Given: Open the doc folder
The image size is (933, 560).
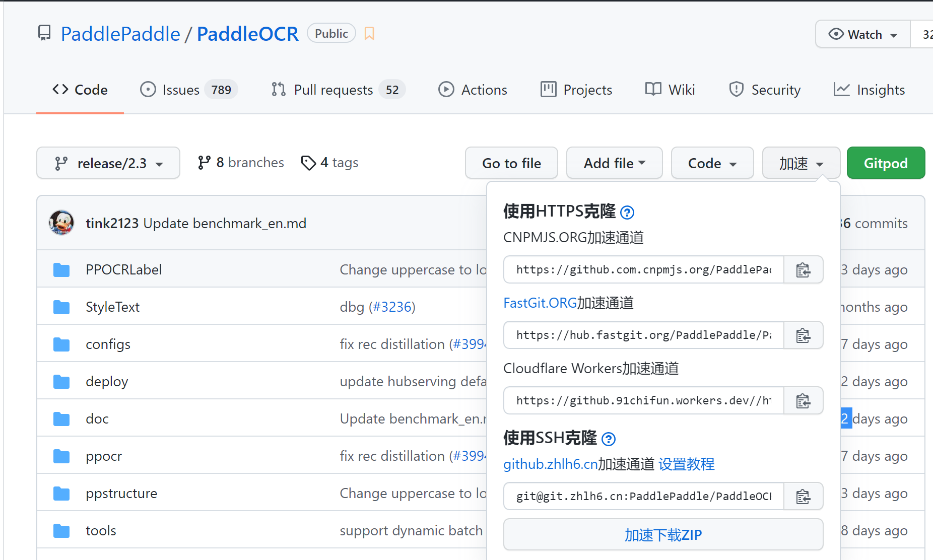Looking at the screenshot, I should (97, 418).
